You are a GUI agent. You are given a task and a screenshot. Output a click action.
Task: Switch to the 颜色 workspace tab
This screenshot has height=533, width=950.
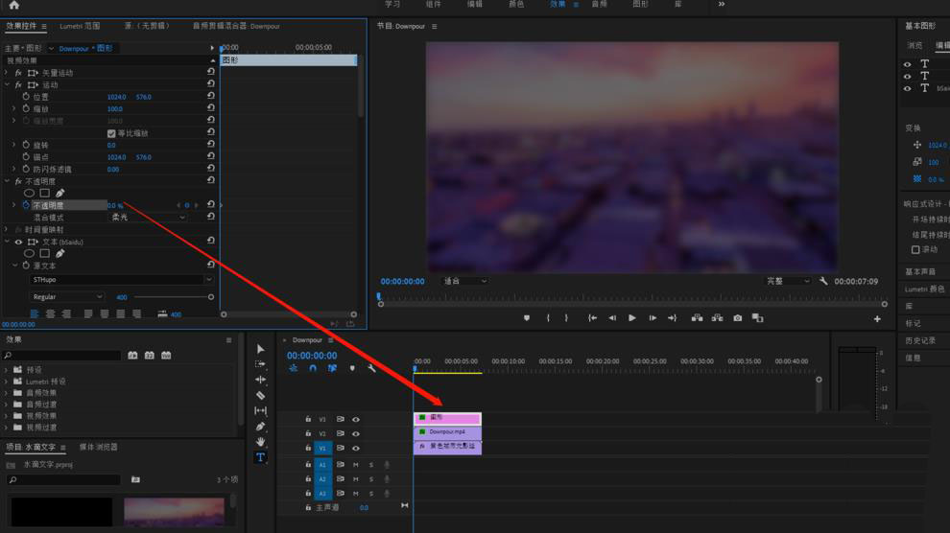516,5
